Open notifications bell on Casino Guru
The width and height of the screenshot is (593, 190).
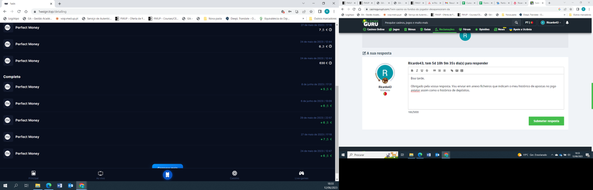click(567, 22)
